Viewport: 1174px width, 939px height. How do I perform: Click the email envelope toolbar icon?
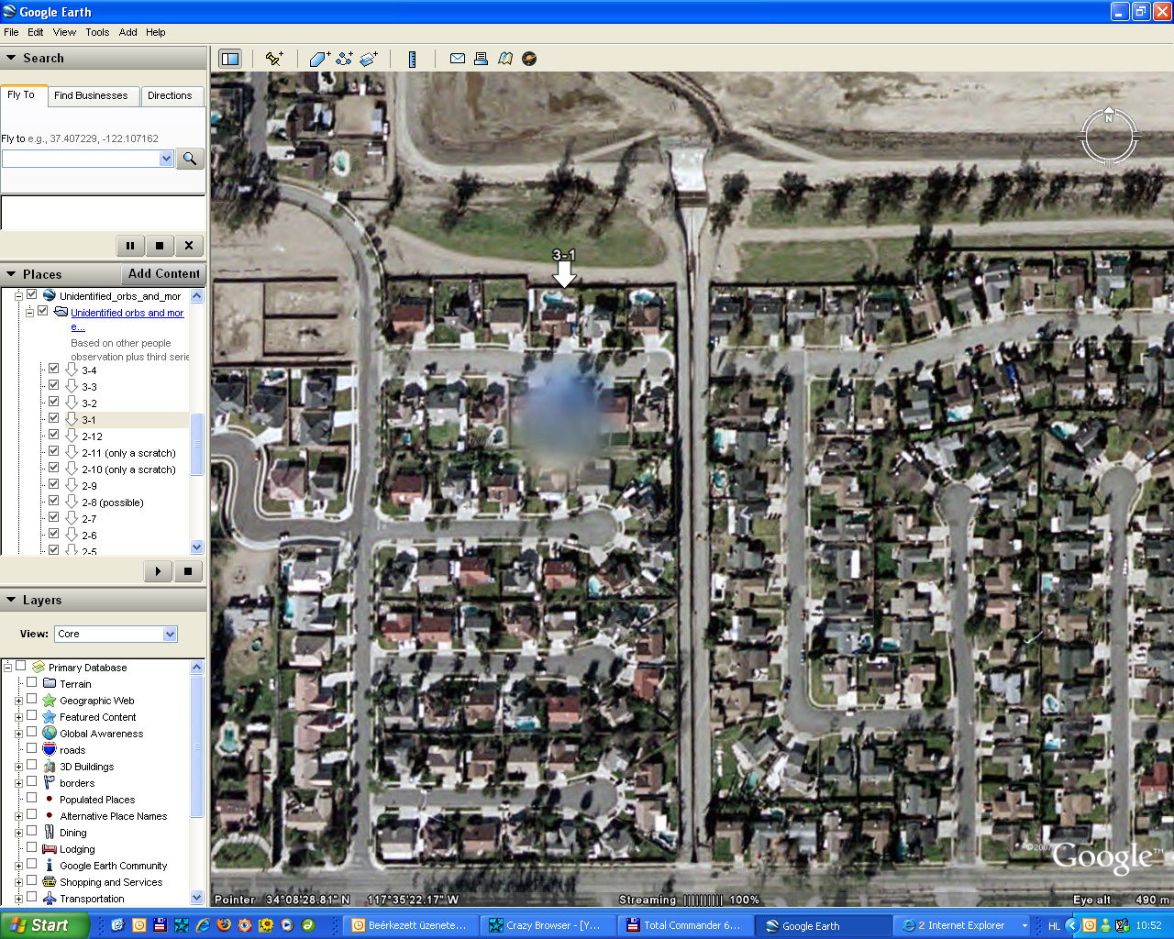(458, 59)
